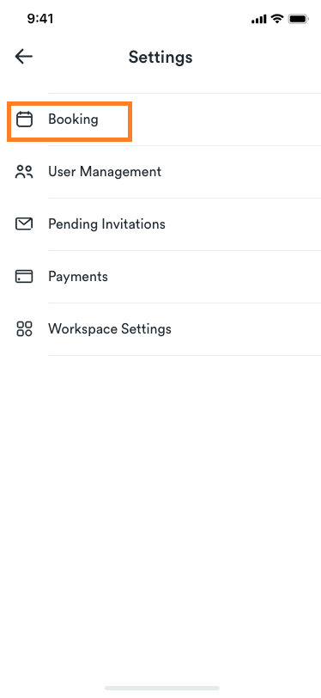Open the User Management label
Screen dimensions: 321x698
(105, 172)
